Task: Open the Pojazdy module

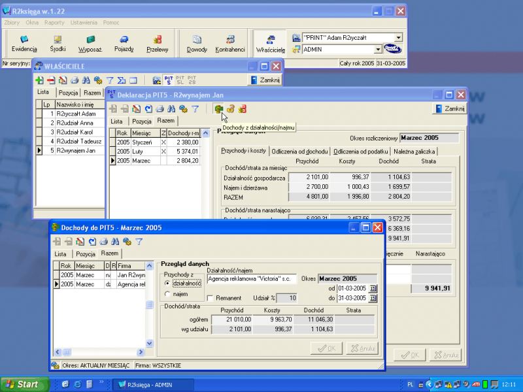Action: [124, 43]
